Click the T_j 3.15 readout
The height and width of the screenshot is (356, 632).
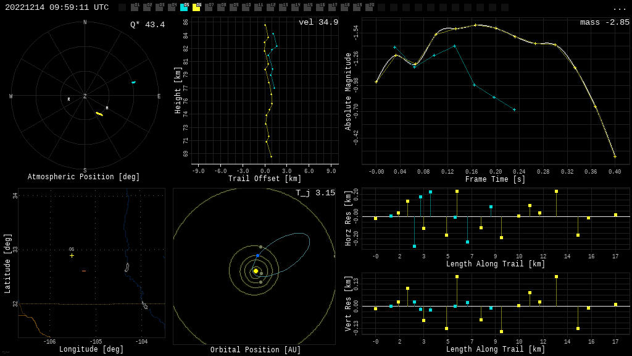tap(315, 193)
